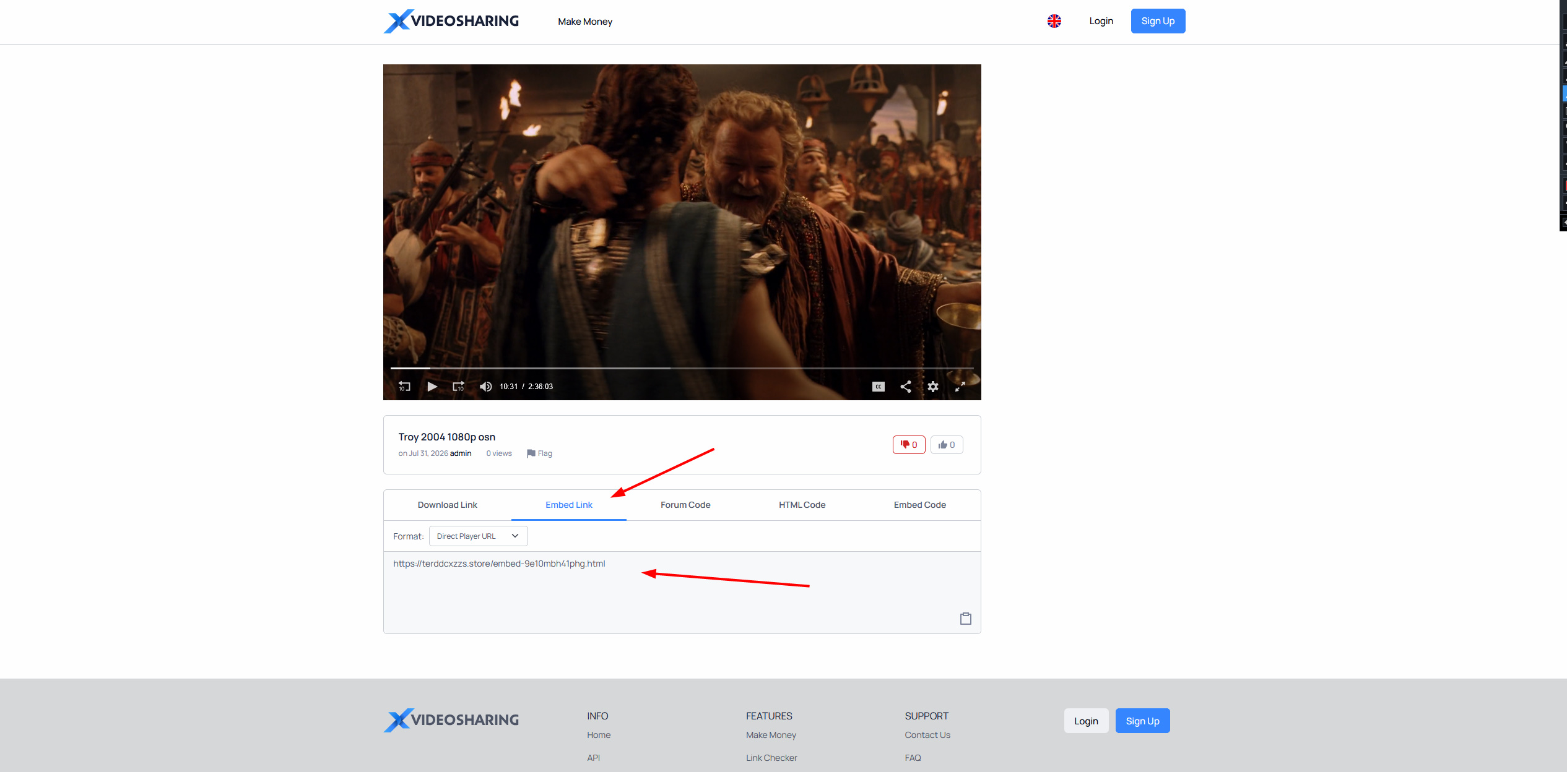
Task: Open the footer Home link
Action: [599, 735]
